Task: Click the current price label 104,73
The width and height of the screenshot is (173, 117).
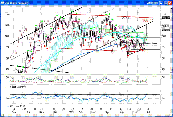Action: tap(166, 26)
